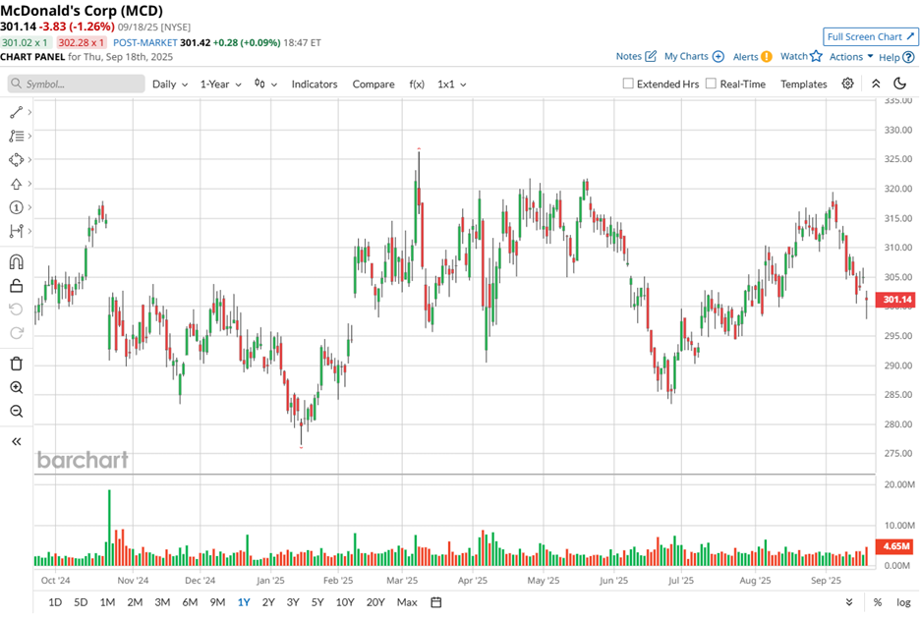Open chart settings gear icon
The height and width of the screenshot is (620, 920).
[847, 84]
